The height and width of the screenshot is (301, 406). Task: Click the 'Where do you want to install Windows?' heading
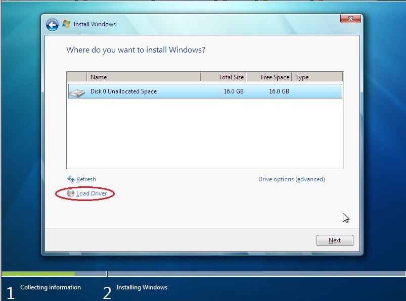(136, 49)
